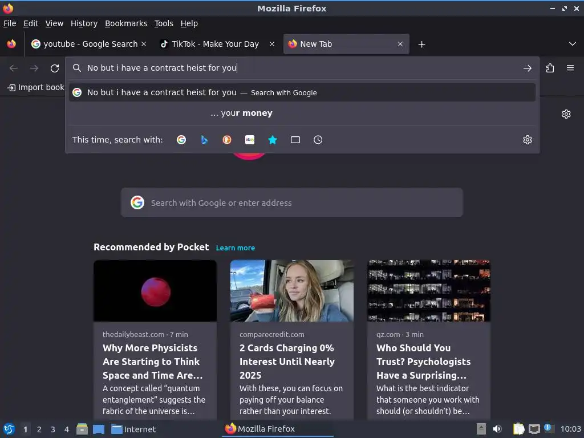Open the View menu
This screenshot has width=584, height=438.
(54, 23)
